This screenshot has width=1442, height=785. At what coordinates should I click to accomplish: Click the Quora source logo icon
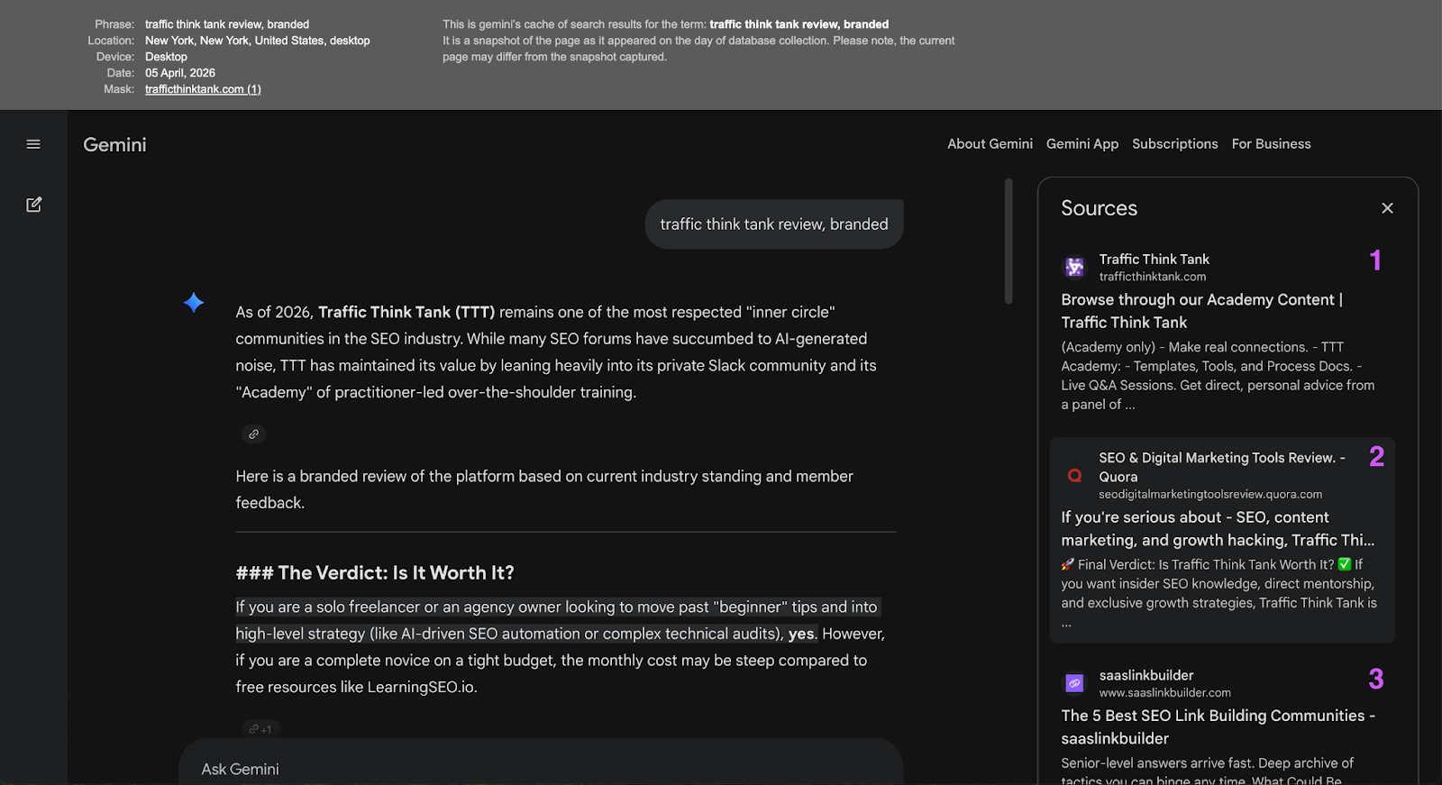[x=1074, y=475]
